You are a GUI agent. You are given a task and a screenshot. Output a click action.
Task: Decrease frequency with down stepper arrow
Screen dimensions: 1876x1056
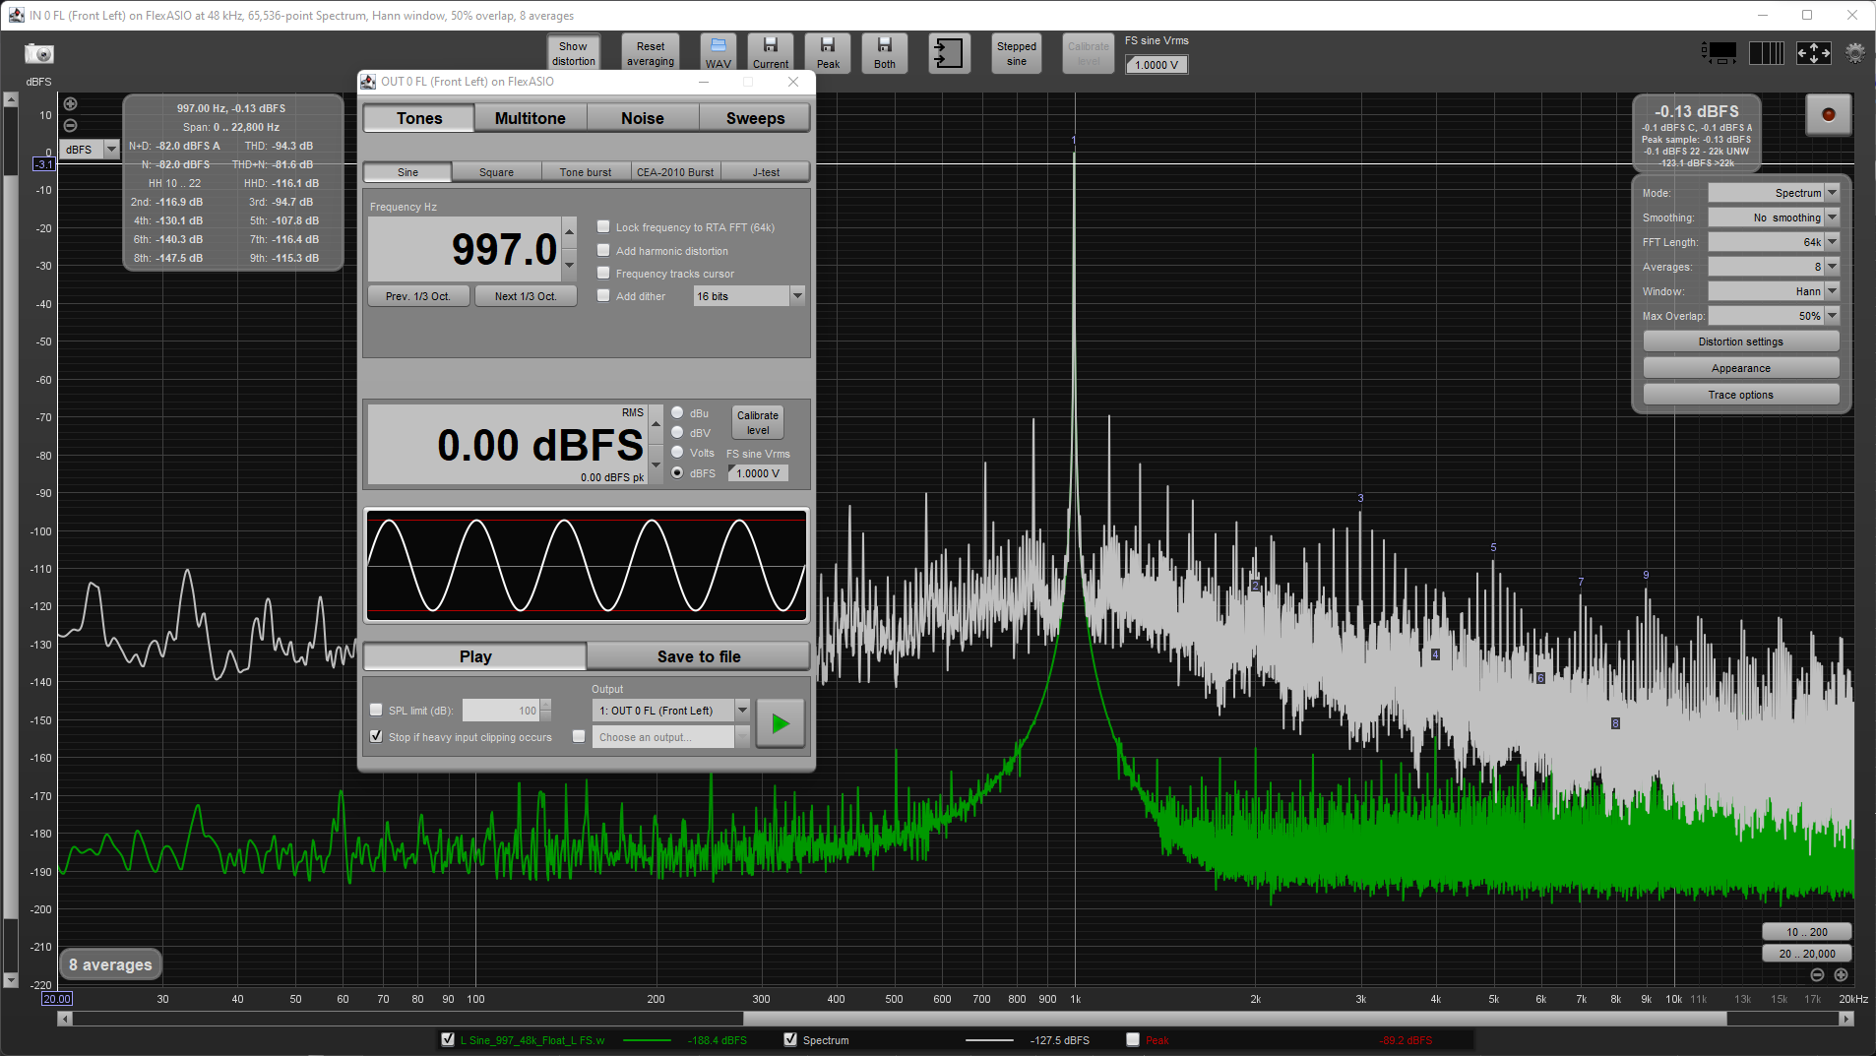point(569,266)
